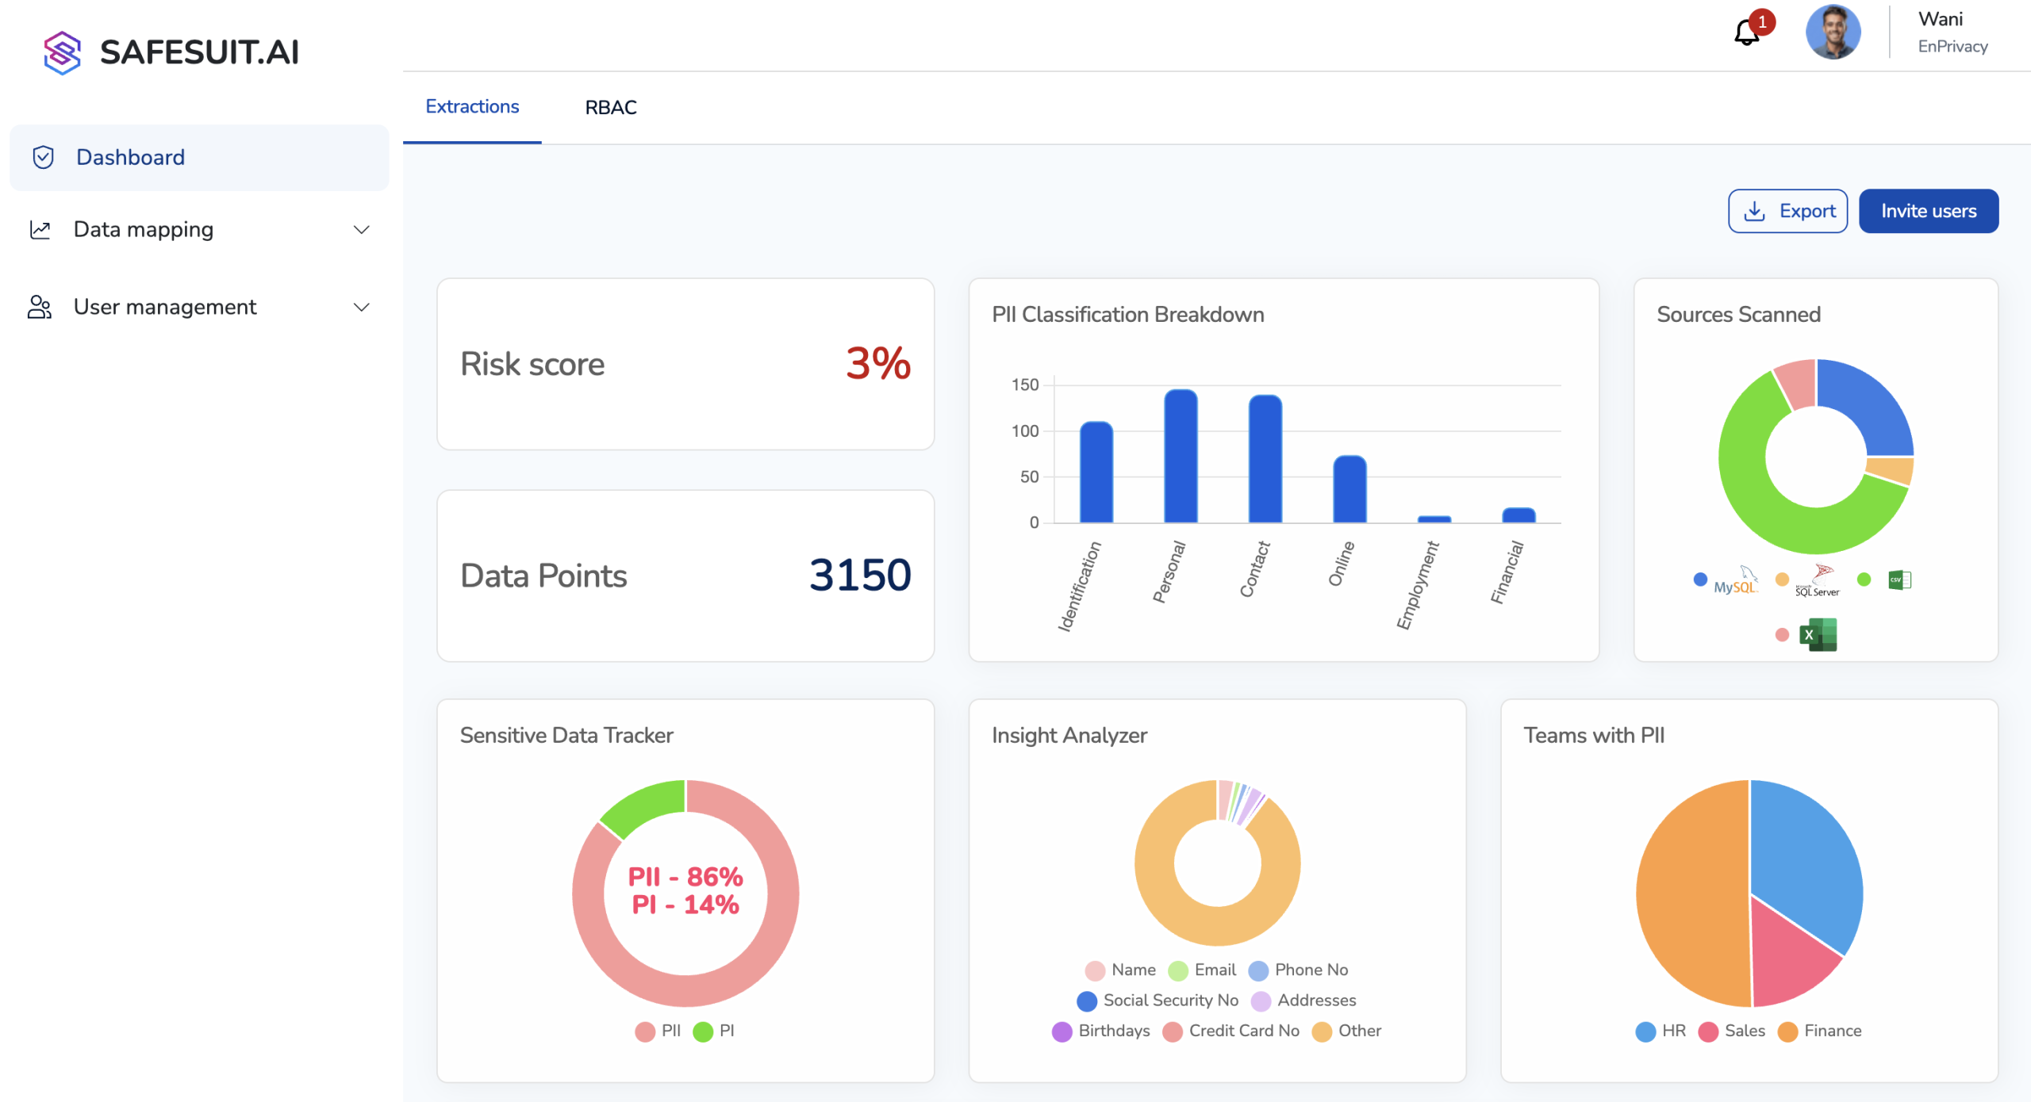Toggle the PI legend entry
The width and height of the screenshot is (2031, 1102).
[x=714, y=1031]
